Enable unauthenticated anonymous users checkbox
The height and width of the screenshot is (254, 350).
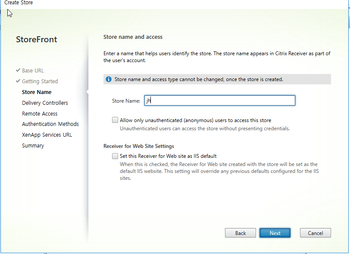pyautogui.click(x=115, y=120)
